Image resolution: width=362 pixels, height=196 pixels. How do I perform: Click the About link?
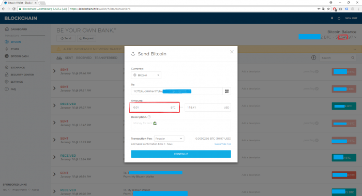35,190
